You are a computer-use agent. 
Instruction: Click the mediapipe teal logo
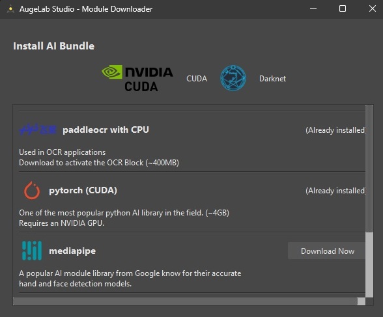32,251
